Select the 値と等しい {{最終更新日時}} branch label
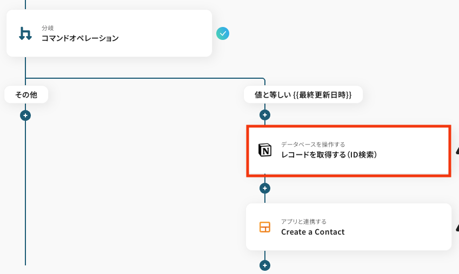Image resolution: width=459 pixels, height=274 pixels. (303, 94)
